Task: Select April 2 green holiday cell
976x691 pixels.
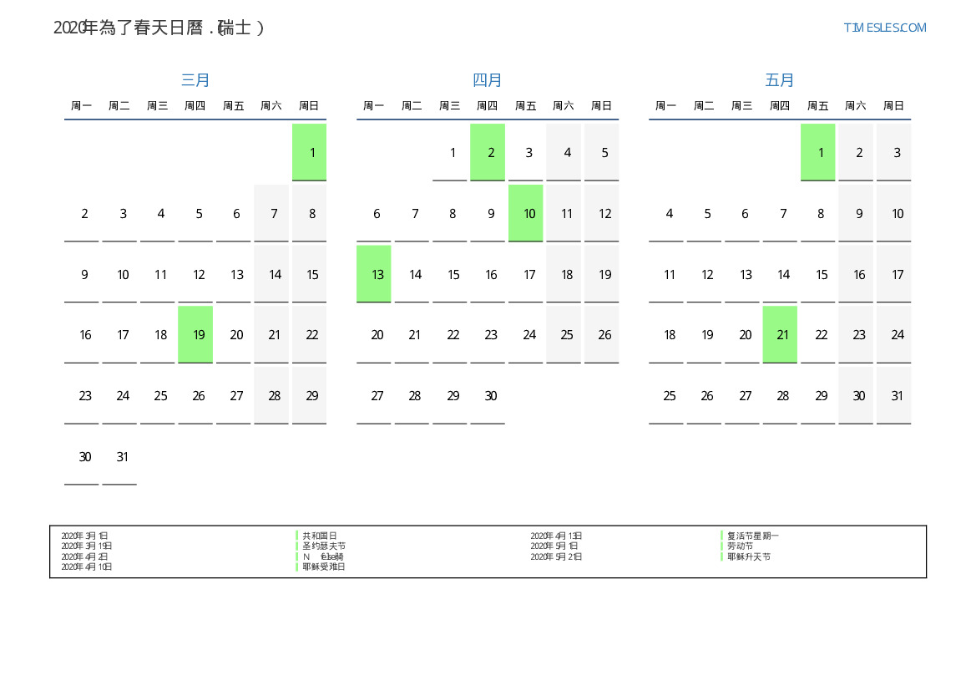Action: tap(488, 152)
